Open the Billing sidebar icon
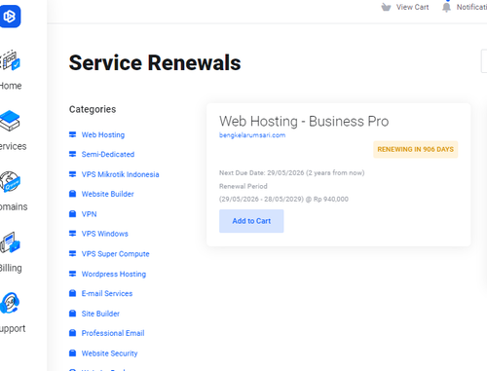 (x=10, y=242)
